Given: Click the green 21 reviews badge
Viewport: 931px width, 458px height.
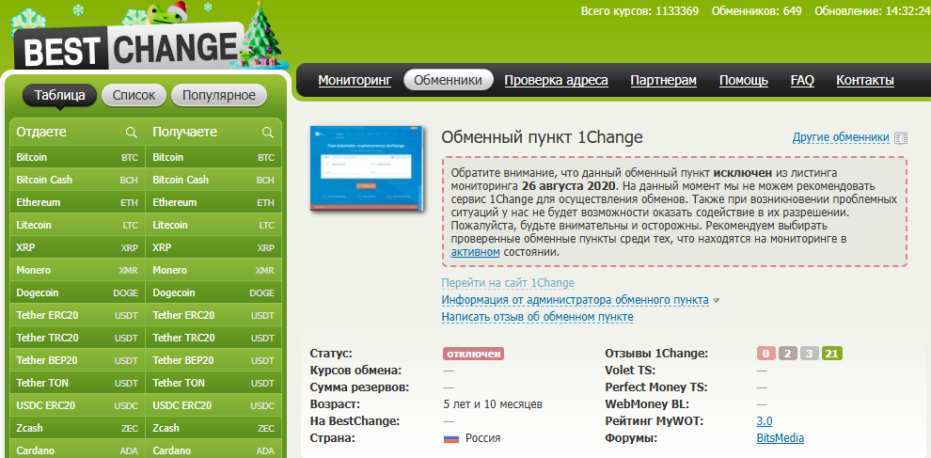Looking at the screenshot, I should pos(832,354).
